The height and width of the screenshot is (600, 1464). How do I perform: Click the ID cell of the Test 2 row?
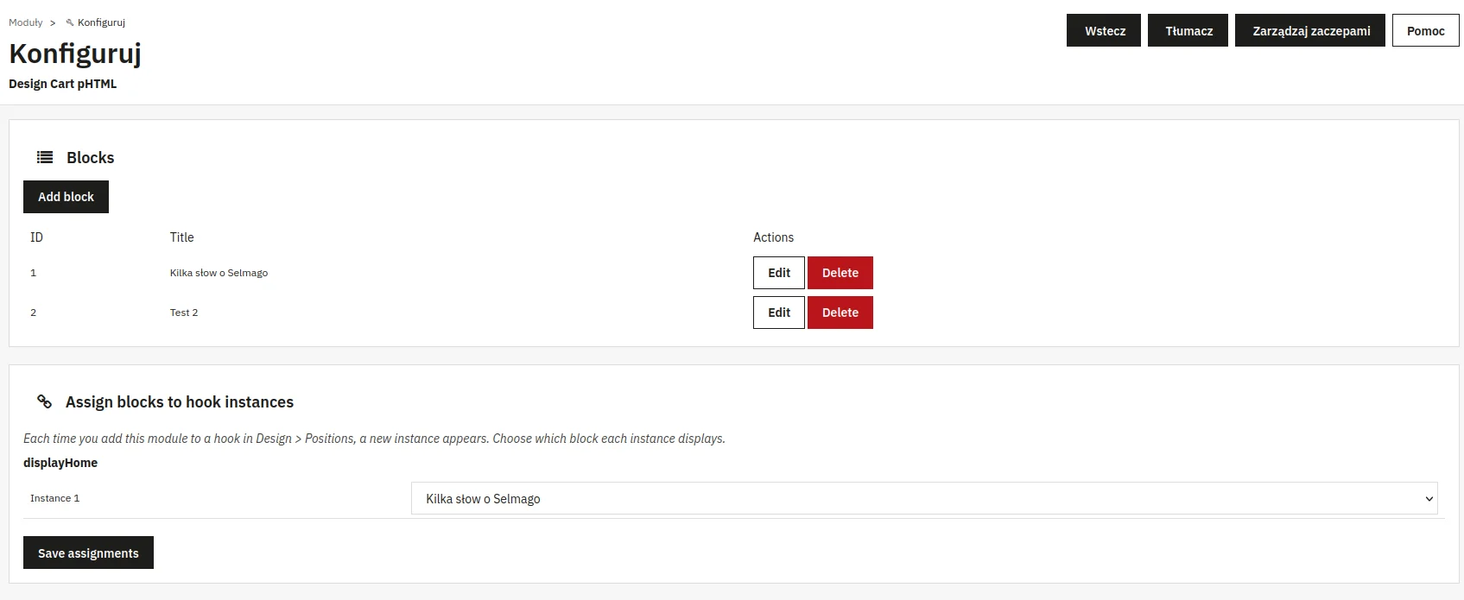pyautogui.click(x=34, y=313)
